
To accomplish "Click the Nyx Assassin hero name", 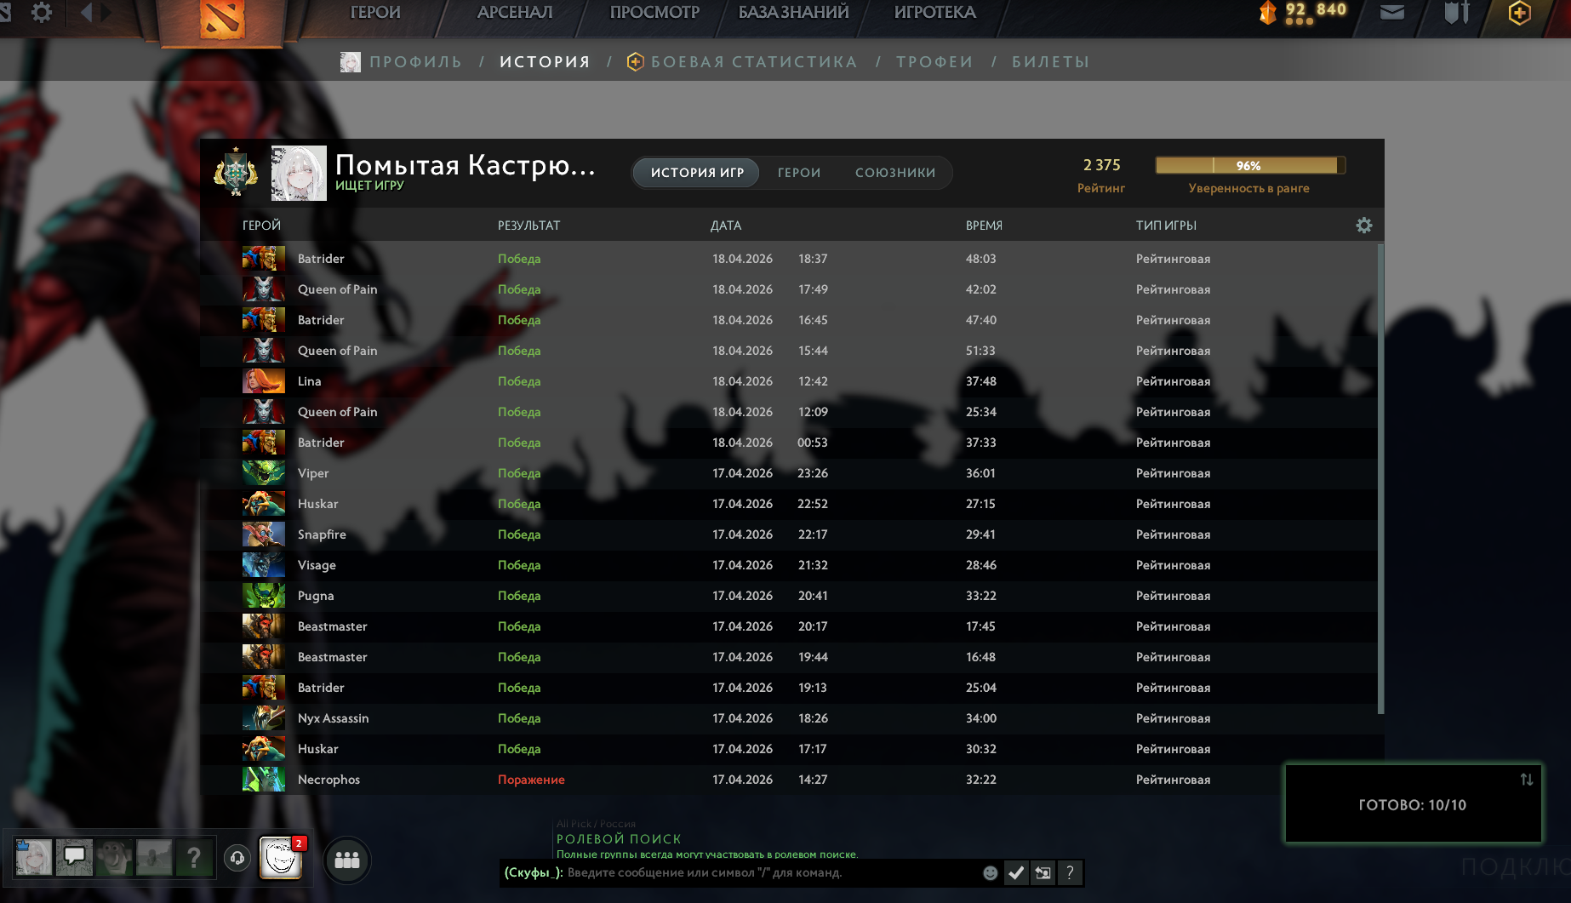I will 333,718.
